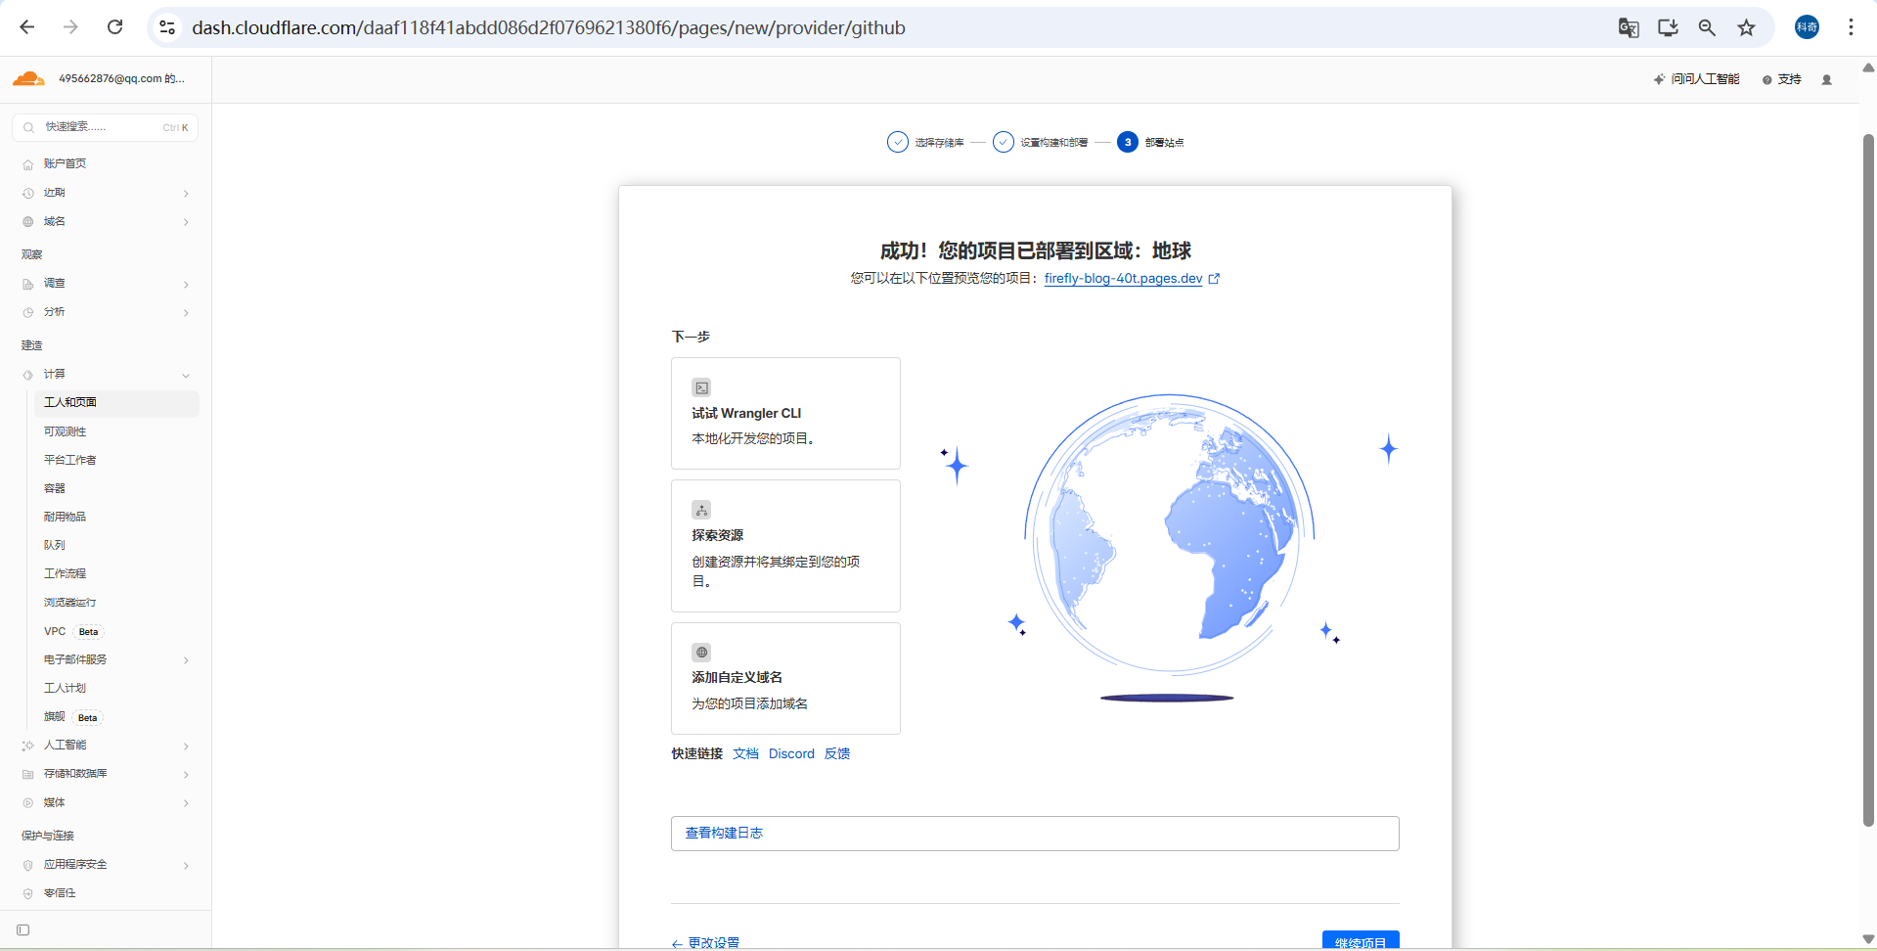Click the custom domain globe icon
Viewport: 1877px width, 951px height.
pos(701,652)
